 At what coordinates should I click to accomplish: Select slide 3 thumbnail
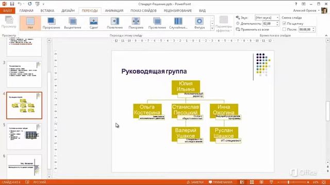pyautogui.click(x=24, y=74)
